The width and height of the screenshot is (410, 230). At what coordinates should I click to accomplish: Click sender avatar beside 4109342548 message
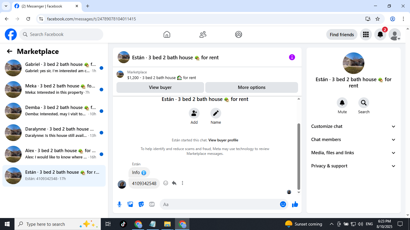122,184
